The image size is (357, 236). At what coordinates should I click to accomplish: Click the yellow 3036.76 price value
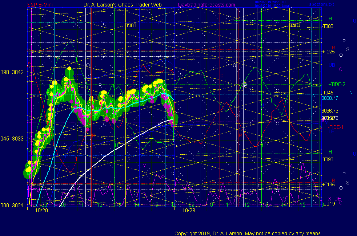pos(330,111)
